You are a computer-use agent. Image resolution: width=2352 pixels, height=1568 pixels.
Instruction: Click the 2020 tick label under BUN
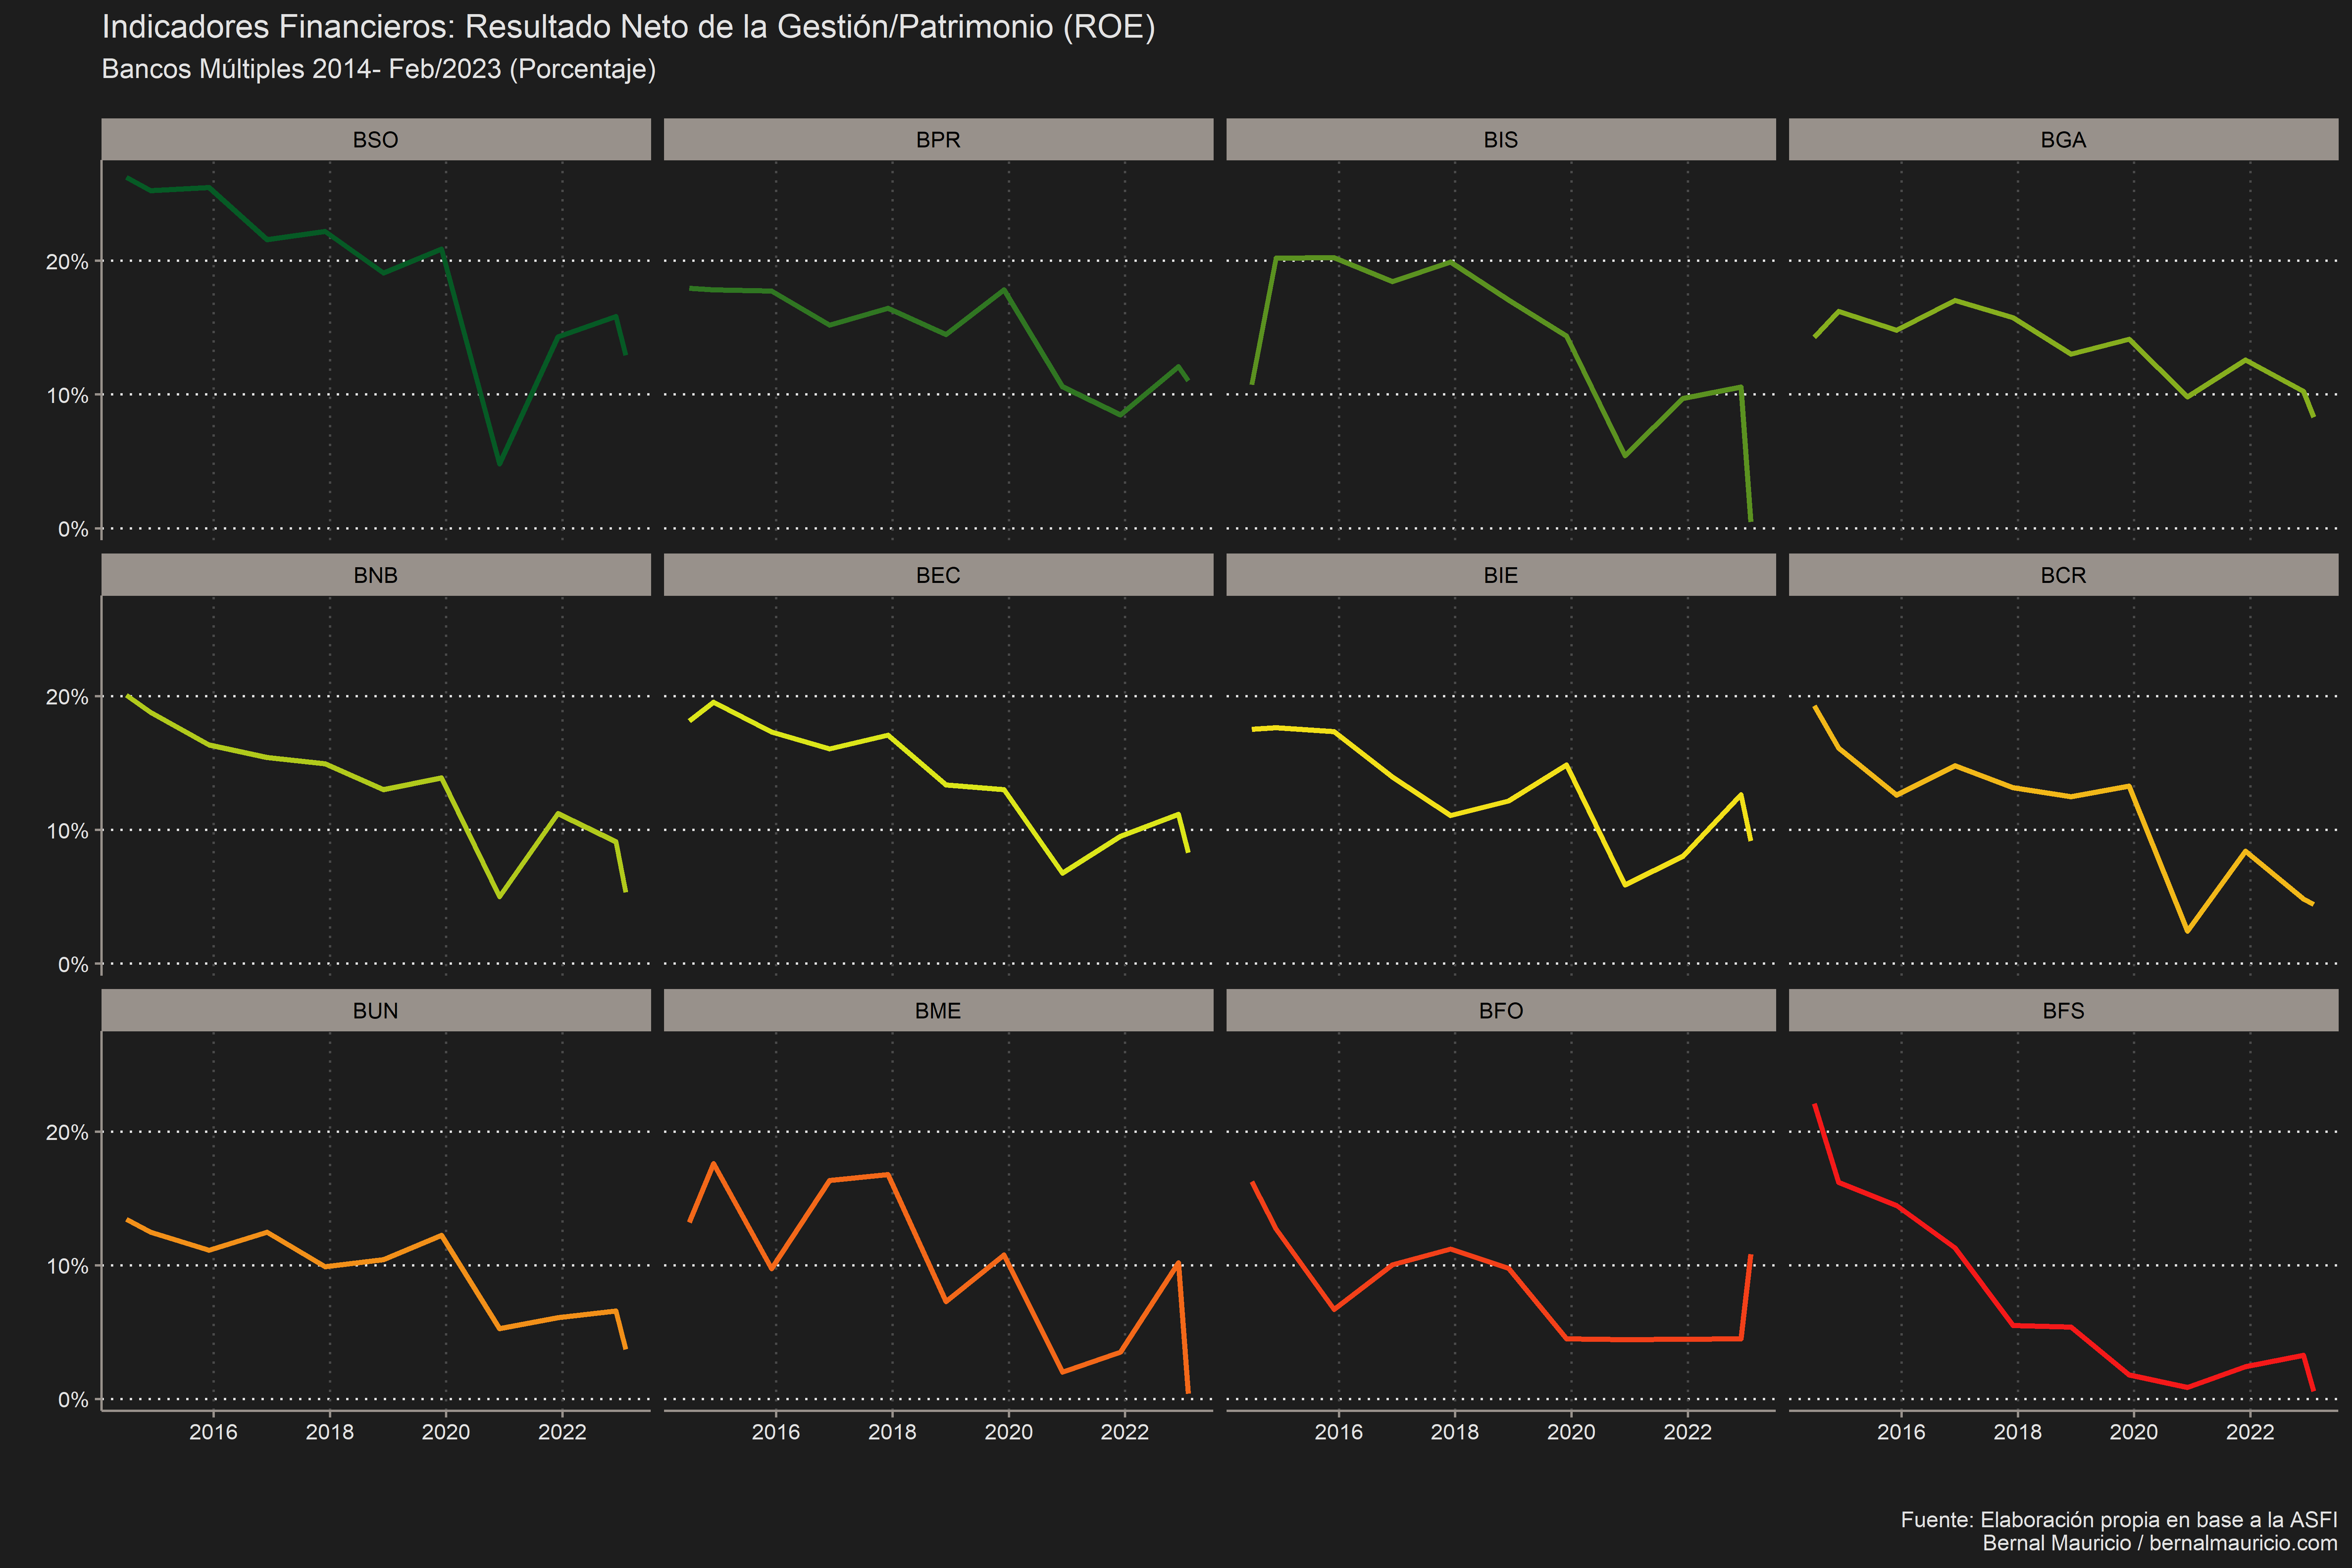click(446, 1432)
